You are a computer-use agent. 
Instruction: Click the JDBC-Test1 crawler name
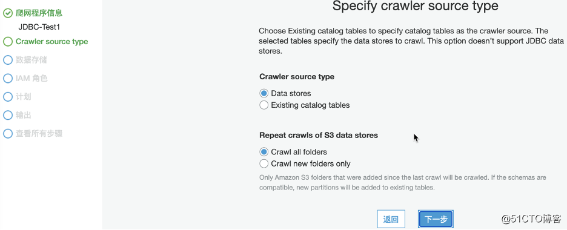coord(39,27)
